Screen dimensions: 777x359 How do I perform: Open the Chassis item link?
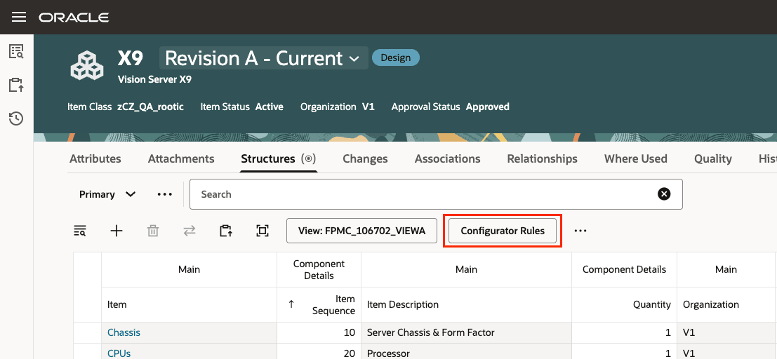124,333
